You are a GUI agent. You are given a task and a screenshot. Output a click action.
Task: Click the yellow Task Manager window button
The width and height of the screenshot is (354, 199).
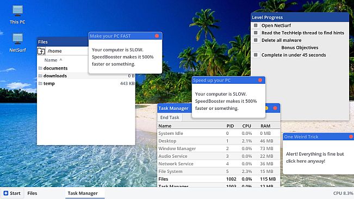[x=267, y=108]
